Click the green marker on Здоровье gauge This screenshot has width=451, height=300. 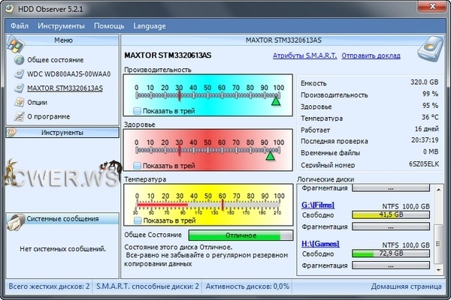pyautogui.click(x=271, y=155)
